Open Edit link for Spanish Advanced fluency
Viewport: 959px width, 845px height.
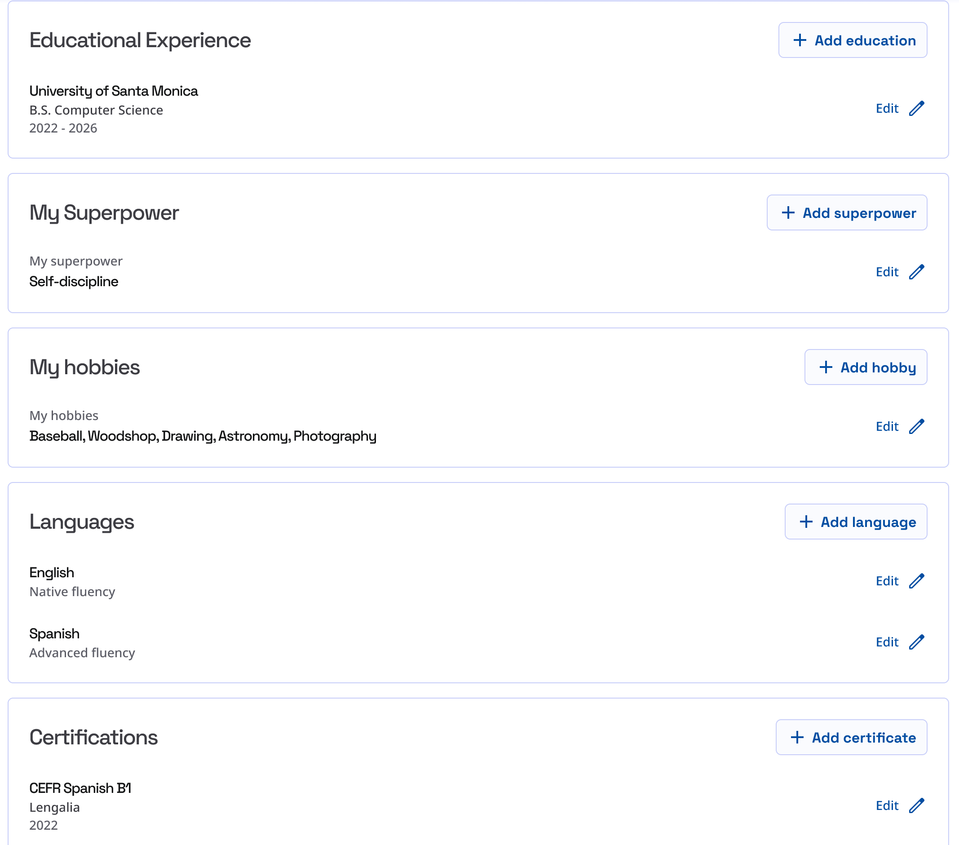click(887, 642)
